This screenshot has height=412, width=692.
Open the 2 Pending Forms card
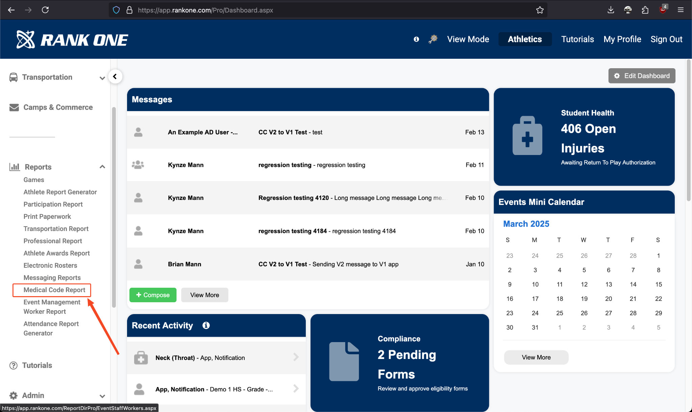click(x=400, y=363)
